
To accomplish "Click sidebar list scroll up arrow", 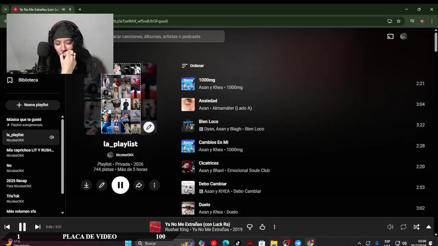I will pyautogui.click(x=62, y=117).
